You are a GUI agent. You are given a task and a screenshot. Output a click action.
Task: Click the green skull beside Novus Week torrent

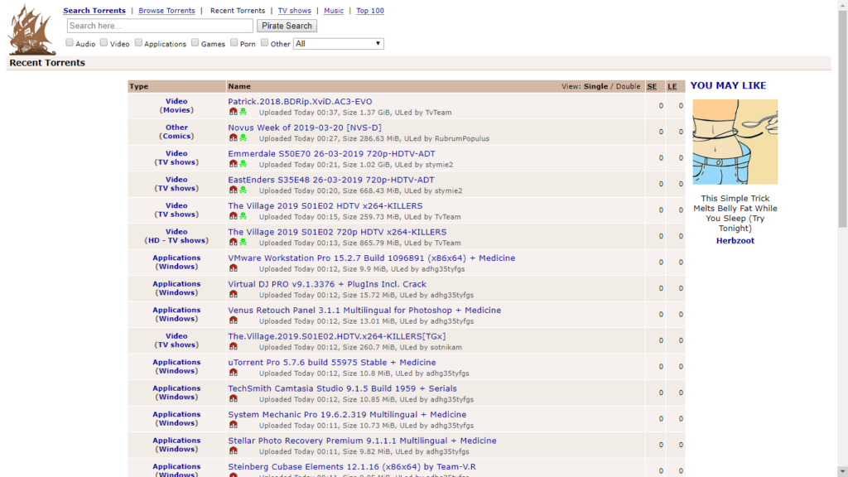243,137
